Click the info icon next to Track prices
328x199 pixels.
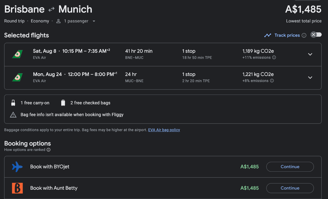(304, 35)
